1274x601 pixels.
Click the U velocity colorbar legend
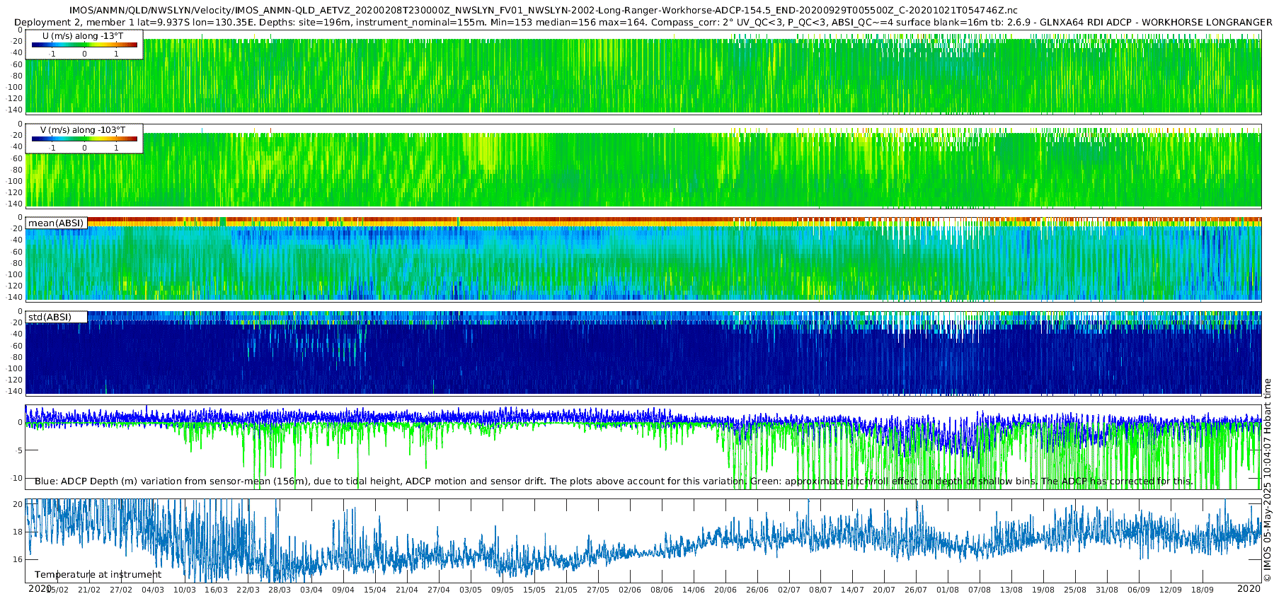84,45
